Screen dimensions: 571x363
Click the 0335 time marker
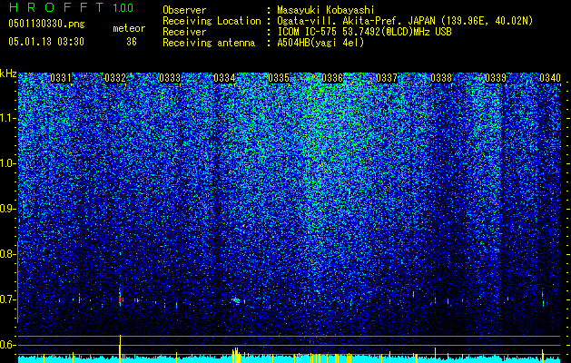279,78
